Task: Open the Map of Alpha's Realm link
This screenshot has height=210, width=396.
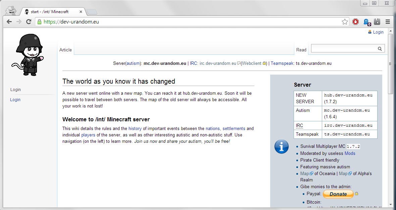Action: [x=343, y=173]
